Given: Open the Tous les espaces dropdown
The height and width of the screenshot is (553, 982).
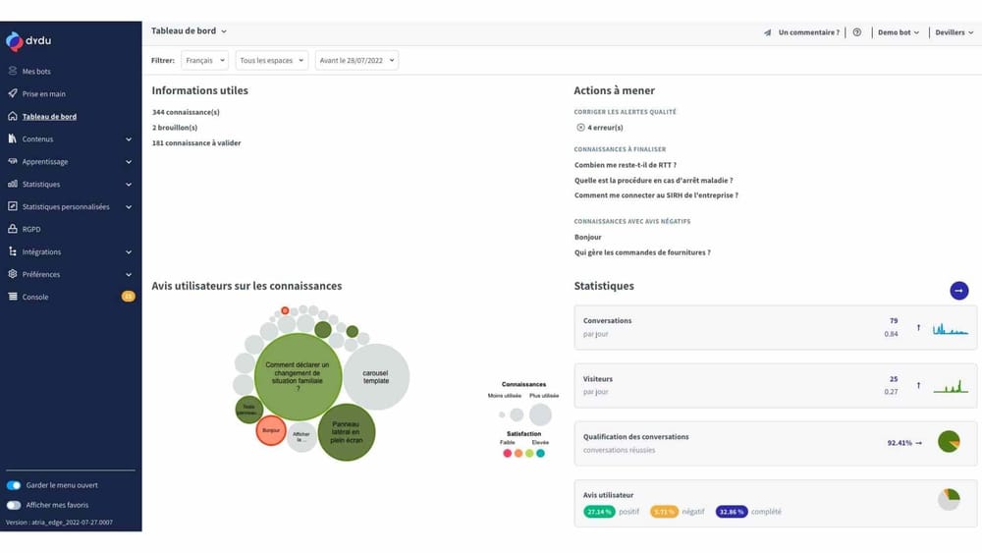Looking at the screenshot, I should coord(271,61).
